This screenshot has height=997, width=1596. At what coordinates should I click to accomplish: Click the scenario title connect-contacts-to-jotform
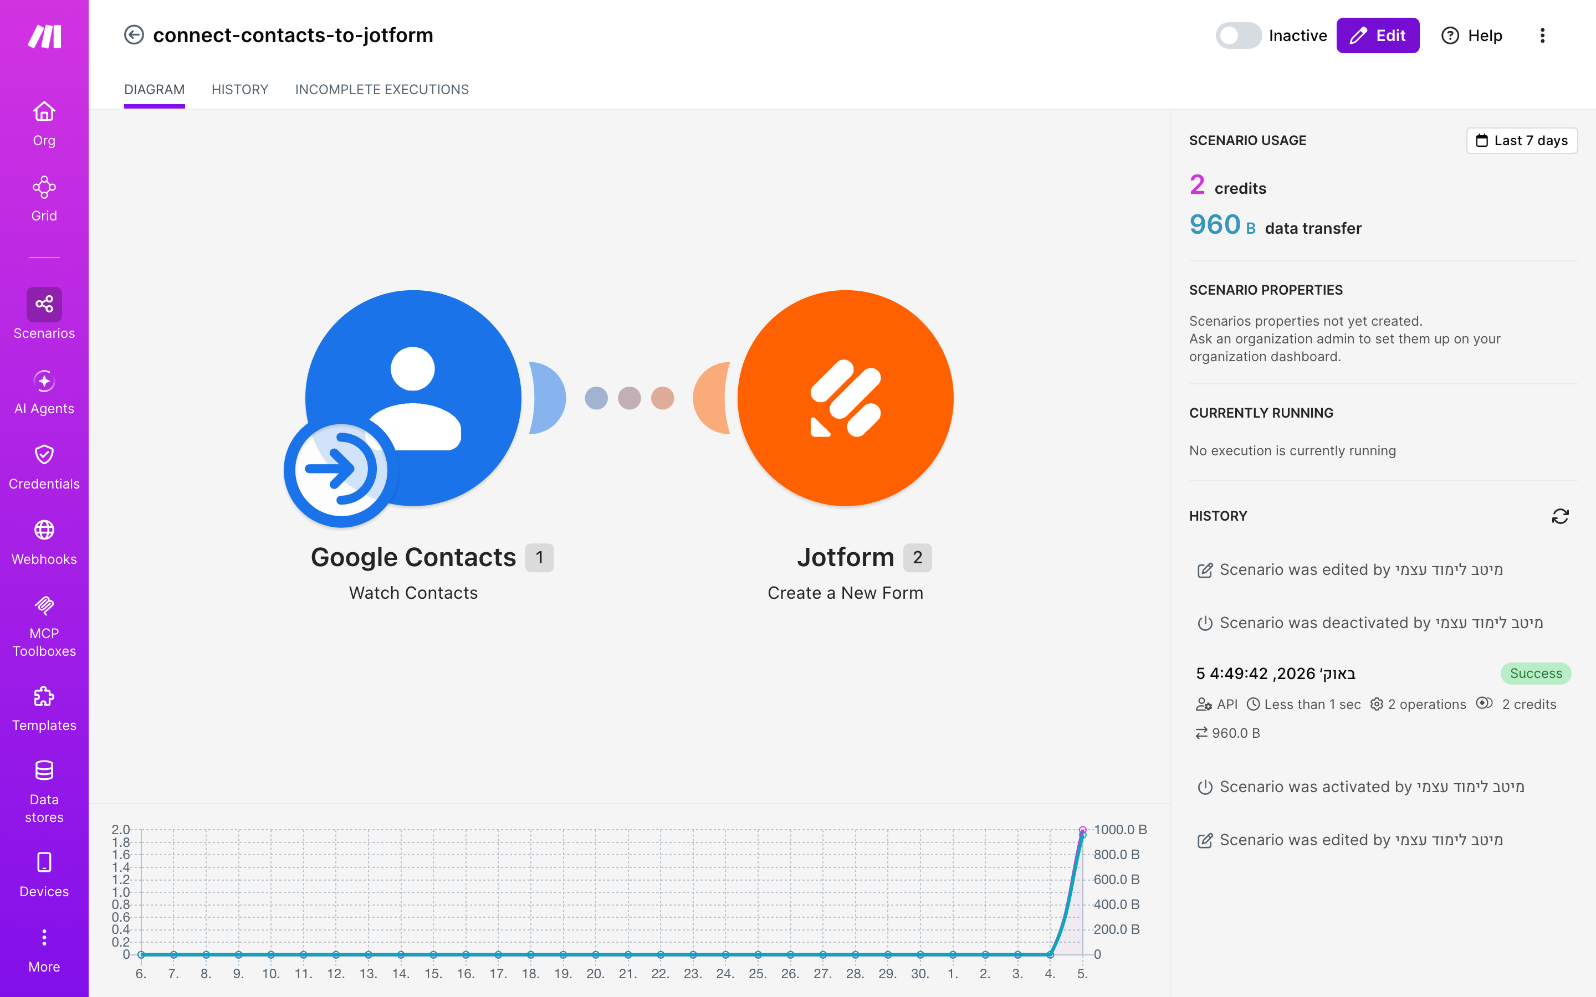tap(294, 35)
